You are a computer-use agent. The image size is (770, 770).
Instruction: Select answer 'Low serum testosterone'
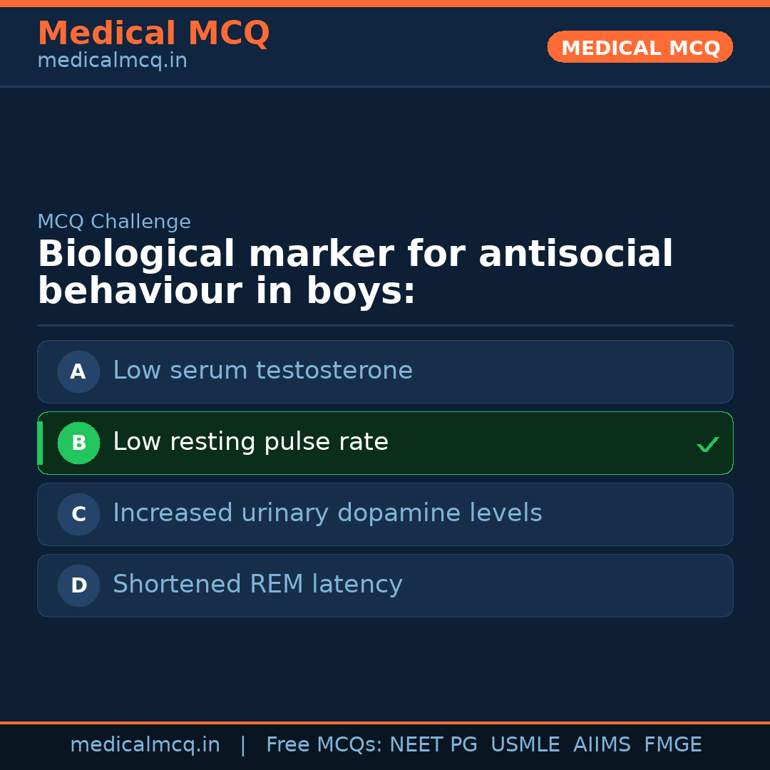262,371
